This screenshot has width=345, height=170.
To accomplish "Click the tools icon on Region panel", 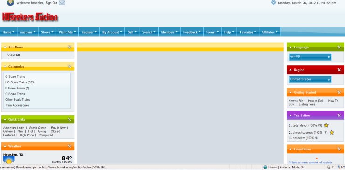I will tap(339, 70).
